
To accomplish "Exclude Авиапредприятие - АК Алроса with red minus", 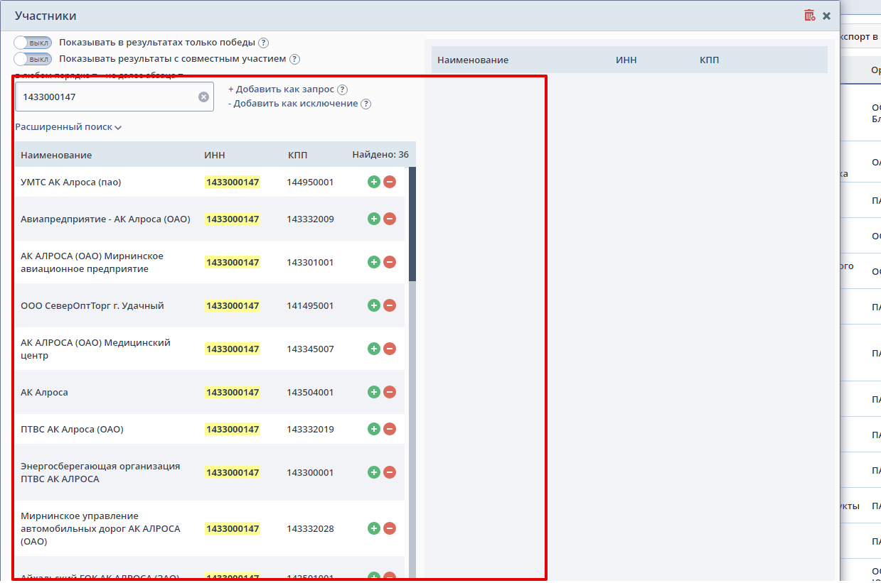I will (x=390, y=219).
